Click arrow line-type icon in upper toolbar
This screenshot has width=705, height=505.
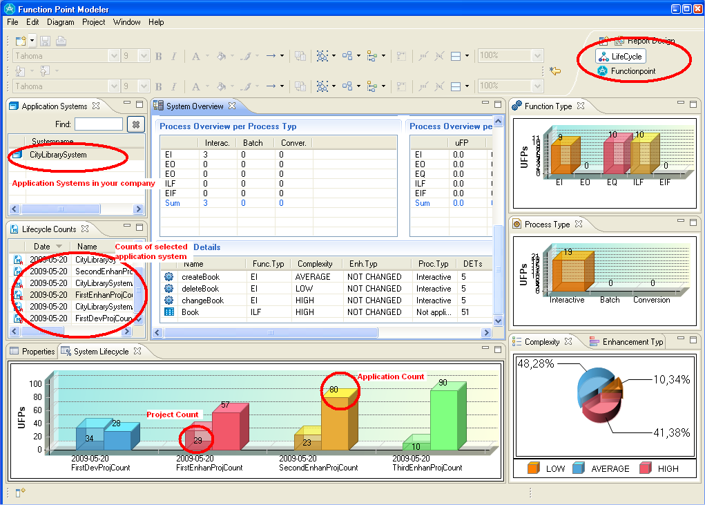click(271, 56)
